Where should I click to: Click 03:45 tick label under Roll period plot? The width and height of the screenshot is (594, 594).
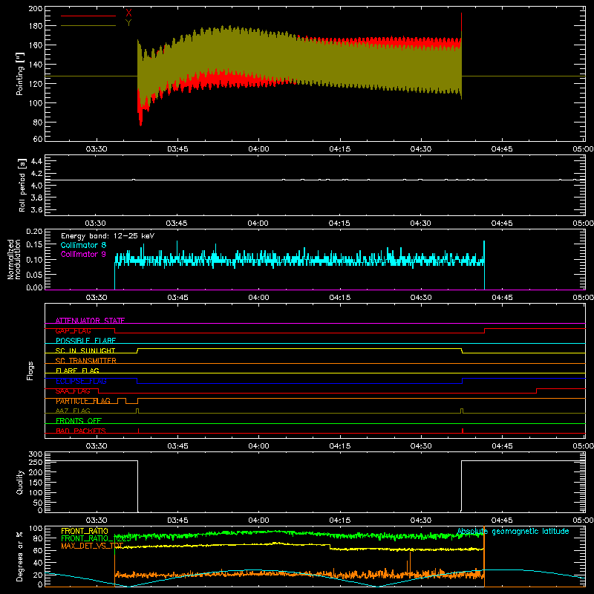point(177,223)
